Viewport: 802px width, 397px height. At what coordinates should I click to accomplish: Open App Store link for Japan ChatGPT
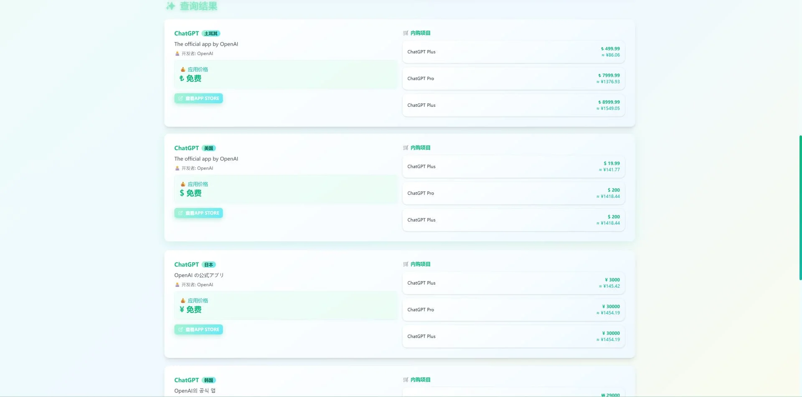click(198, 329)
